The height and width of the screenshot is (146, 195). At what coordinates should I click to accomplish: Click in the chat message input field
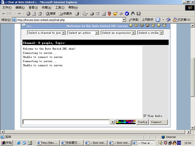(x=66, y=122)
